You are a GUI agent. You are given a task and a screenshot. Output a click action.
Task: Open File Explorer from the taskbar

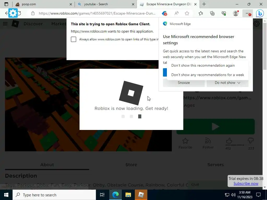coord(128,195)
